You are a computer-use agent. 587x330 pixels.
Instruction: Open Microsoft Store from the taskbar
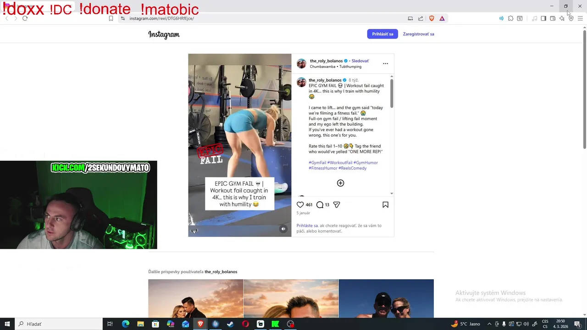point(155,324)
